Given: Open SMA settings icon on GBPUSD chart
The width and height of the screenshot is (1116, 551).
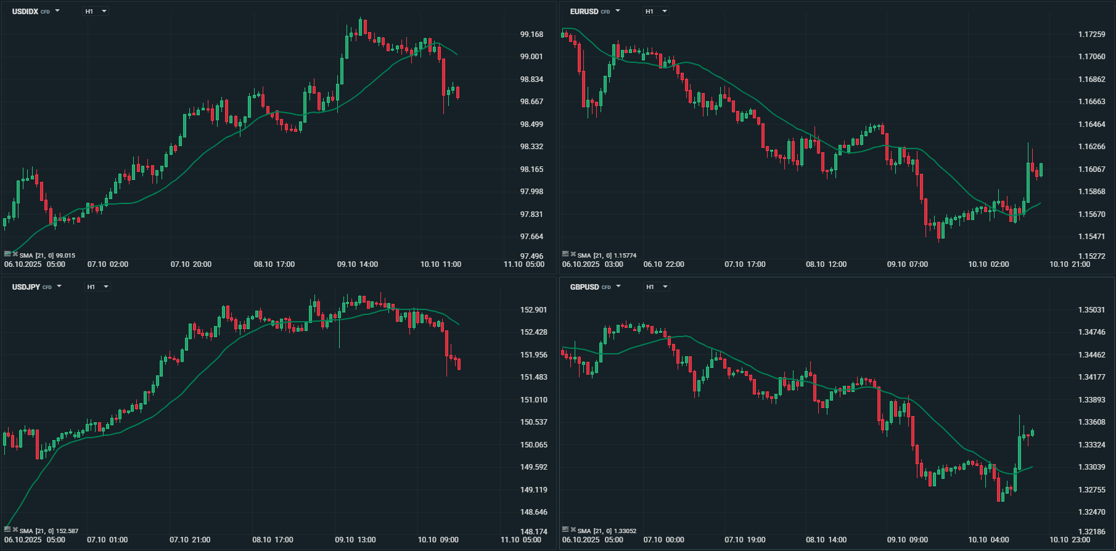Looking at the screenshot, I should tap(565, 529).
